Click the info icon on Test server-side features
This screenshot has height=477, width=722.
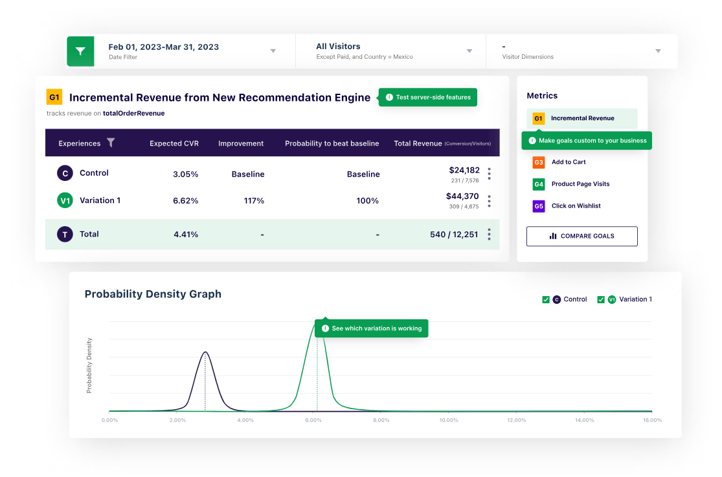[x=389, y=98]
